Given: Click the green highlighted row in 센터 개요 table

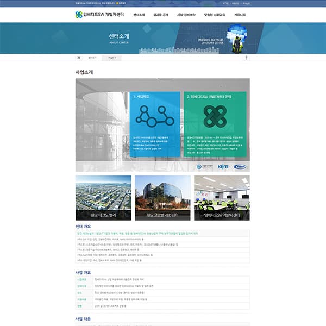Looking at the screenshot, I should tap(162, 234).
